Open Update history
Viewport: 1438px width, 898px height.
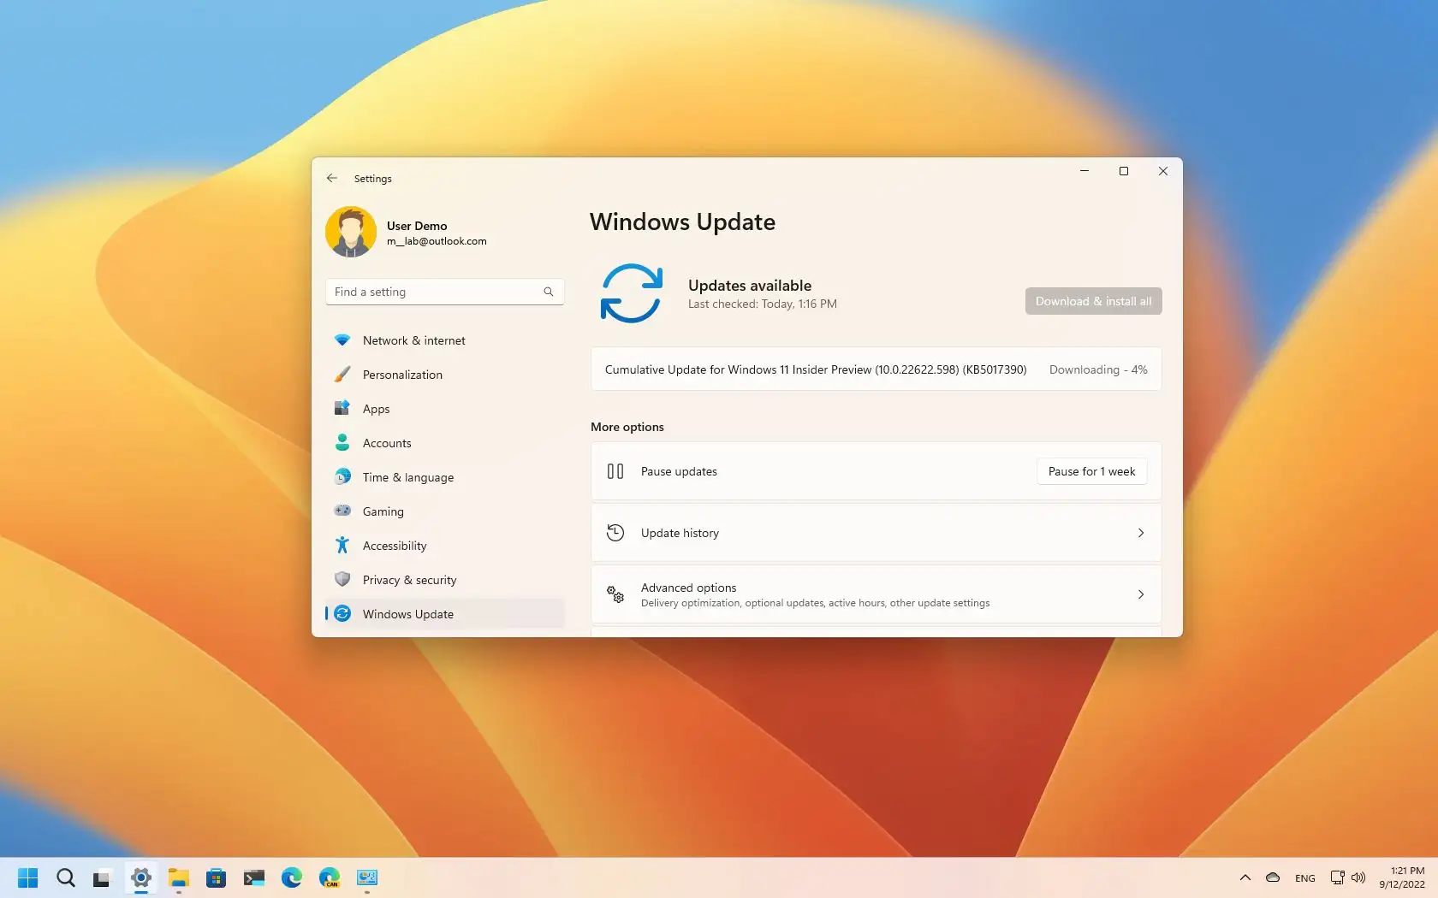pyautogui.click(x=876, y=533)
